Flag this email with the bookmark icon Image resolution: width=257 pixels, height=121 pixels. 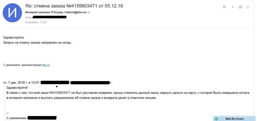224,7
